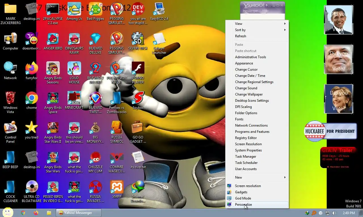
Task: Open the Computer desktop icon
Action: coord(10,42)
